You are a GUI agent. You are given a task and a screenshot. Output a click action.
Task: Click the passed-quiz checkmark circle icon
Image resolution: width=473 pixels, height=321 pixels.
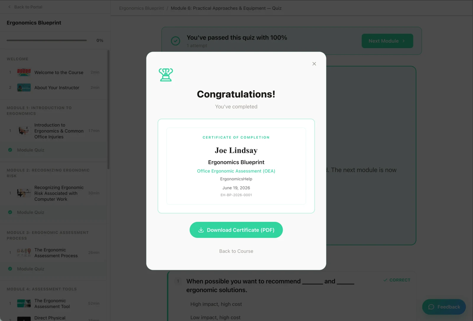[176, 41]
